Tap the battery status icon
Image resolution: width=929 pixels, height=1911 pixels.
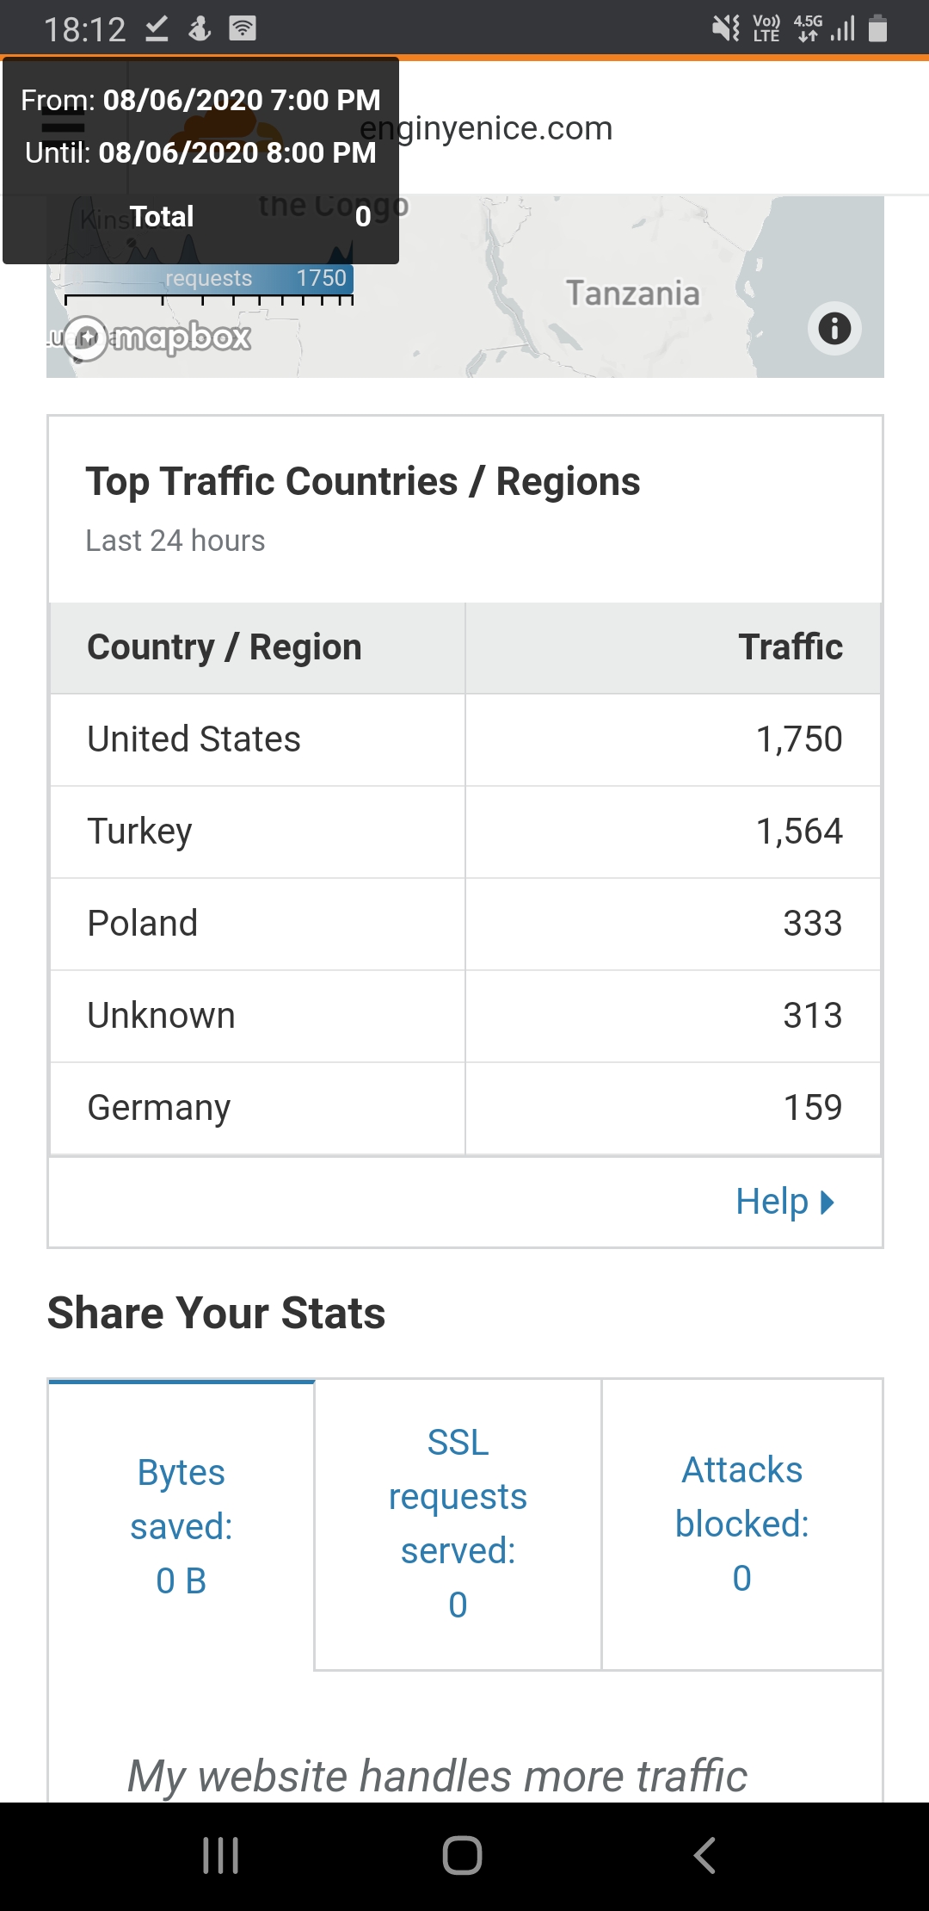pos(877,28)
